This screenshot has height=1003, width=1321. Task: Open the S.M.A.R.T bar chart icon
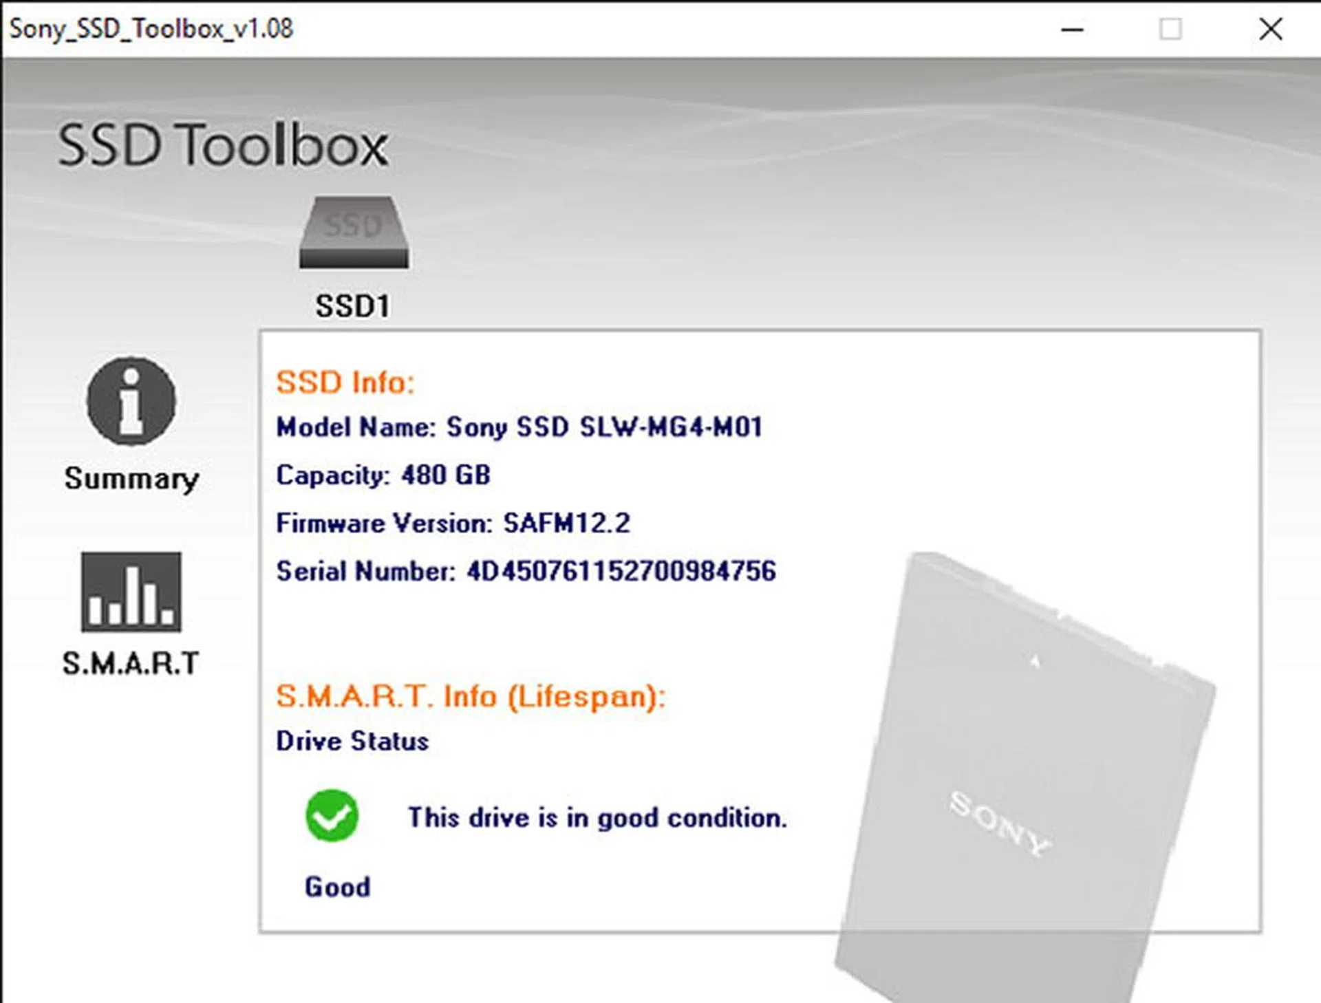[x=131, y=592]
